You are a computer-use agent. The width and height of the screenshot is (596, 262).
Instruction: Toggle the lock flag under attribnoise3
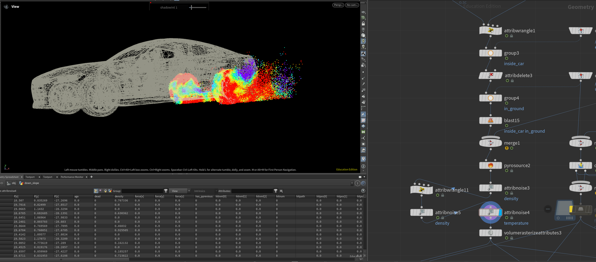click(511, 193)
